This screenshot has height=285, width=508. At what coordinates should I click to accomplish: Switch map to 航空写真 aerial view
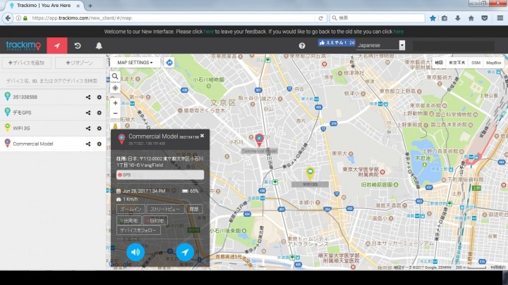pyautogui.click(x=457, y=63)
